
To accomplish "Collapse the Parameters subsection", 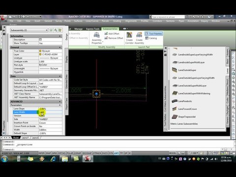I will click(60, 105).
